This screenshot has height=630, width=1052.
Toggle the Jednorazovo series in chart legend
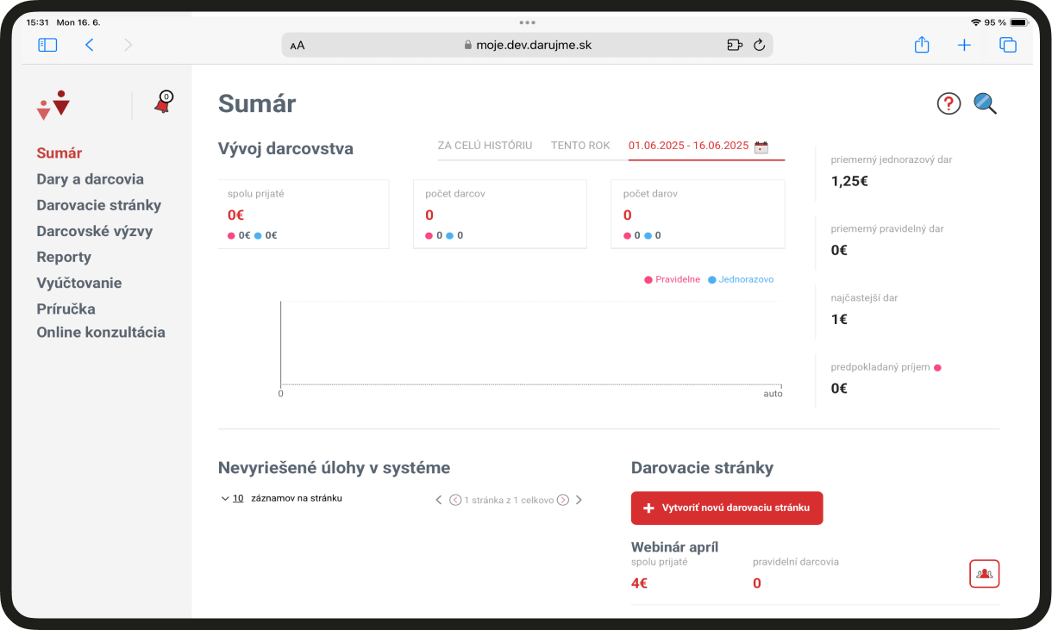pyautogui.click(x=741, y=279)
